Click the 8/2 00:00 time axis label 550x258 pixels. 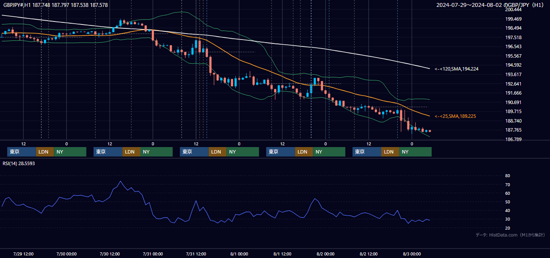325,254
